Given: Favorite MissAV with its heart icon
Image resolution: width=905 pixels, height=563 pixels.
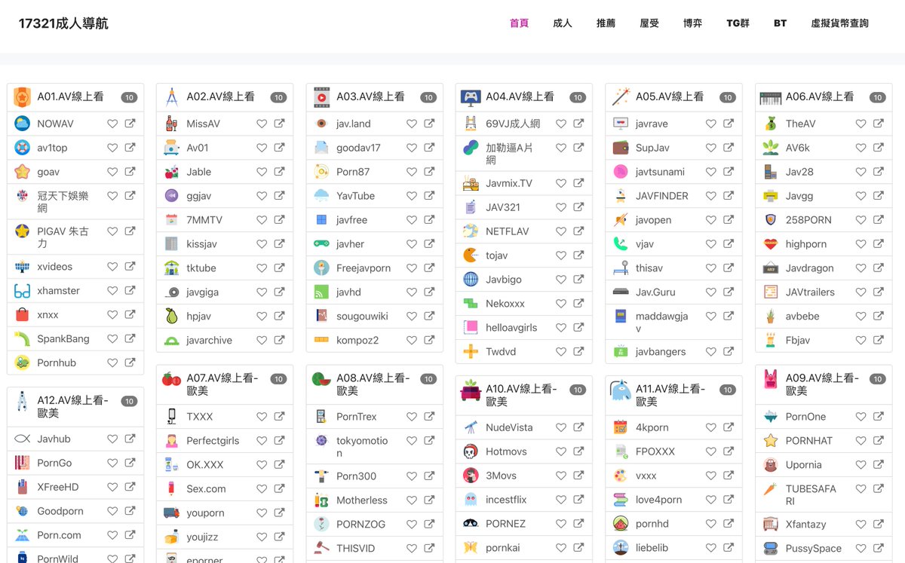Looking at the screenshot, I should tap(262, 124).
